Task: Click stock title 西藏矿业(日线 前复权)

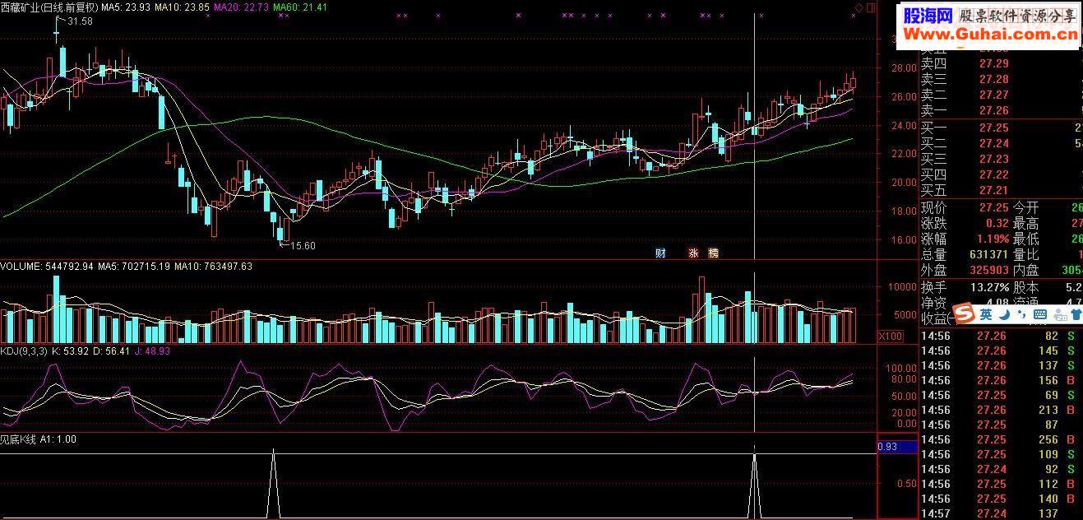Action: tap(49, 7)
